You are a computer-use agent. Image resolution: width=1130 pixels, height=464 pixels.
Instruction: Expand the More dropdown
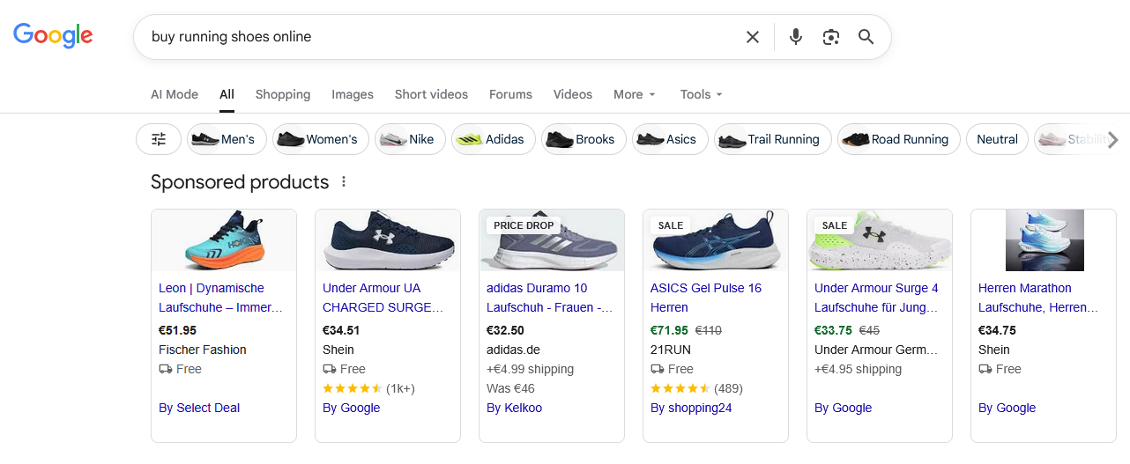635,94
